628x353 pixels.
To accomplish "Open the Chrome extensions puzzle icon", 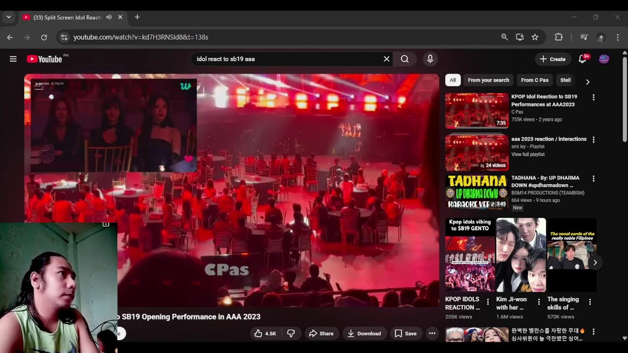I will (x=559, y=37).
